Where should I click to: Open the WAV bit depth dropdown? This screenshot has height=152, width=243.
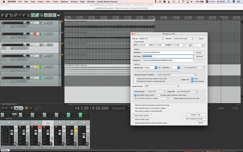click(156, 91)
